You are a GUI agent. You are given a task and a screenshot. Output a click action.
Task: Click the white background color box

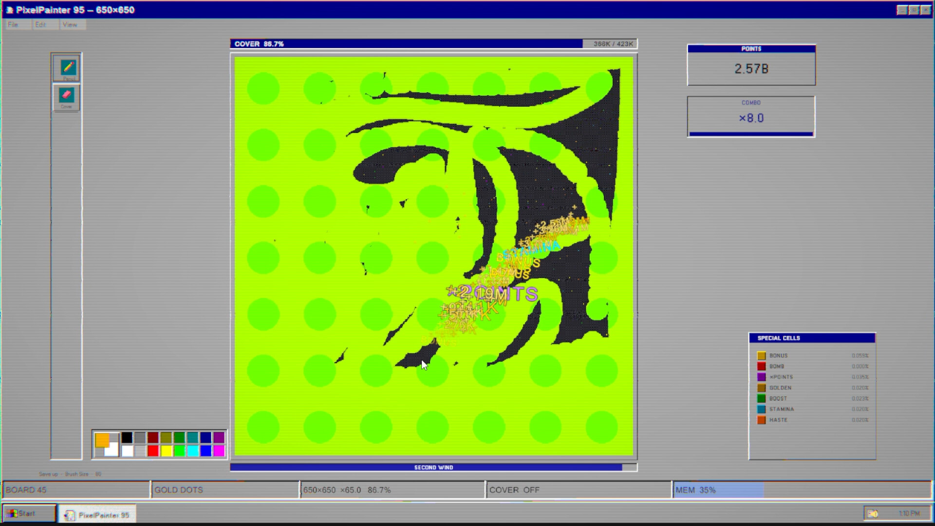tap(112, 450)
